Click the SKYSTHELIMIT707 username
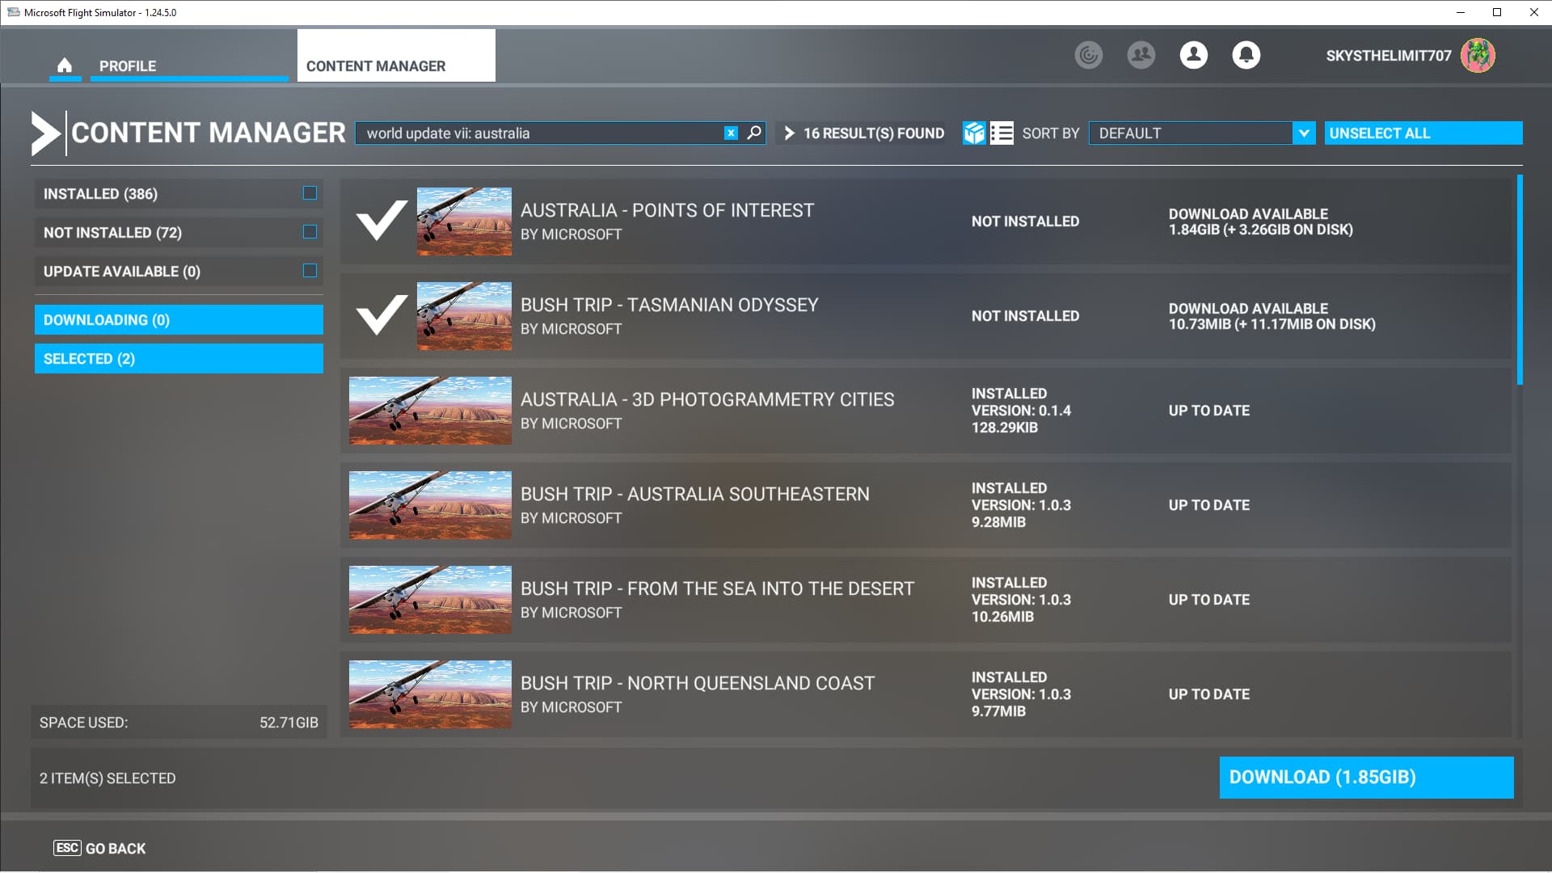The image size is (1552, 873). point(1388,56)
